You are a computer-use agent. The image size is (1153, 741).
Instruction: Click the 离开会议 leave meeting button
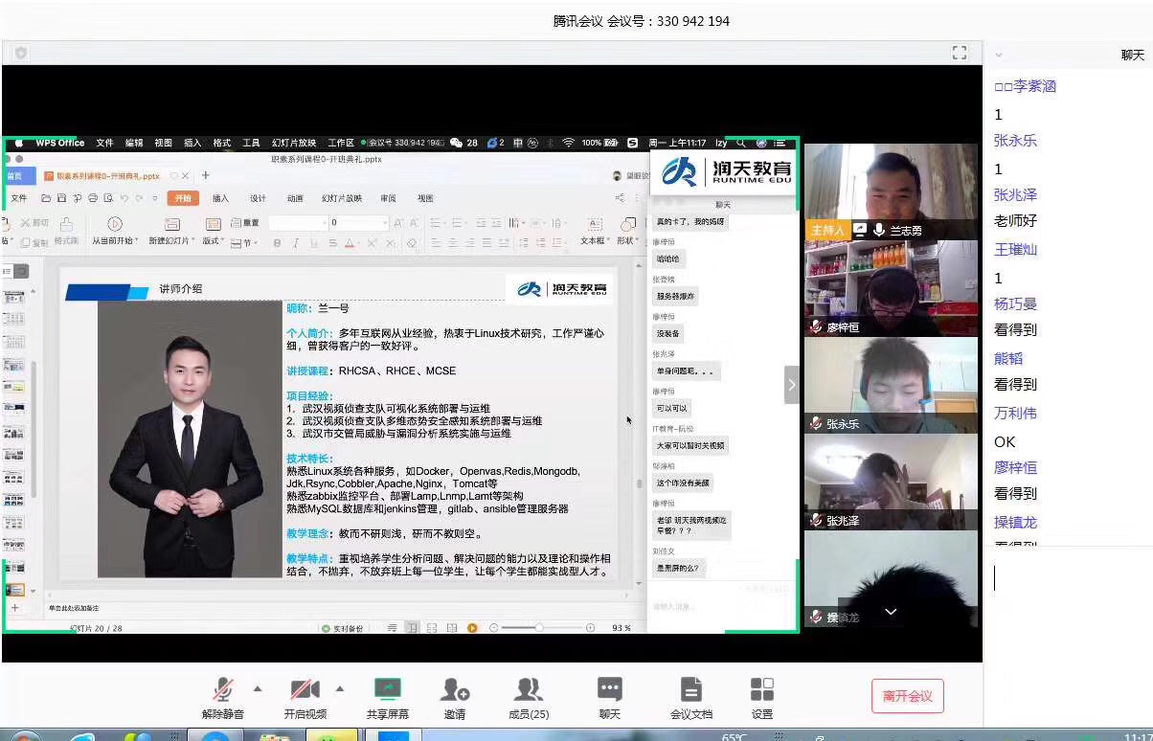(907, 696)
